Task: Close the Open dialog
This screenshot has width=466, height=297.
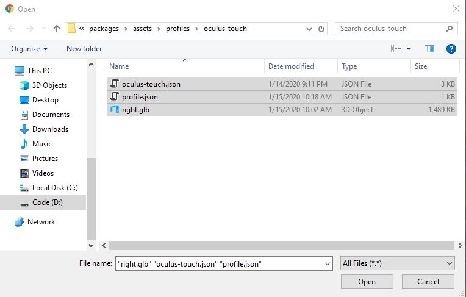Action: [x=456, y=9]
